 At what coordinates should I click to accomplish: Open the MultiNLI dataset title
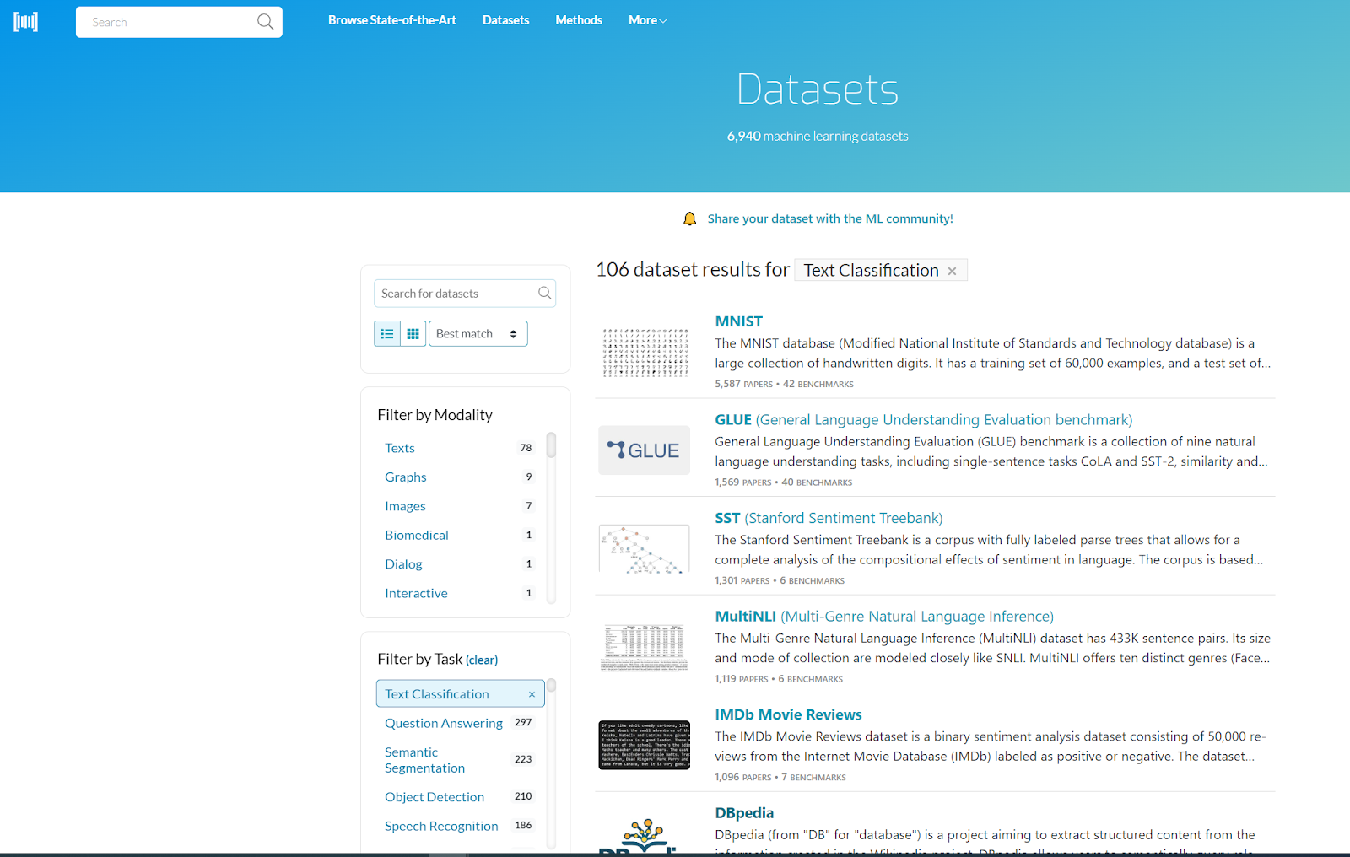[x=884, y=617]
